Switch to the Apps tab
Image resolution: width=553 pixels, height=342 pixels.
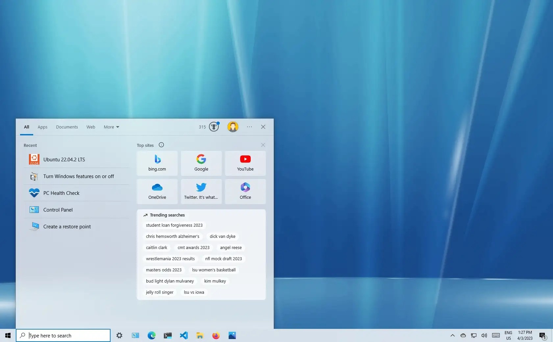[x=42, y=127]
